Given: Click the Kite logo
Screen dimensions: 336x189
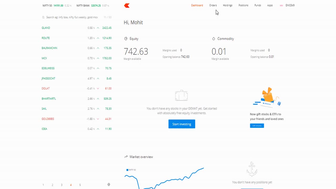Looking at the screenshot, I should [x=127, y=5].
